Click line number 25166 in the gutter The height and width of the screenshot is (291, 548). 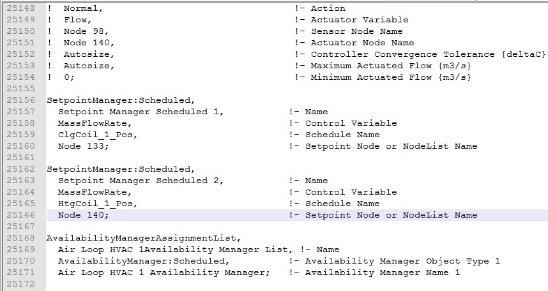coord(21,215)
